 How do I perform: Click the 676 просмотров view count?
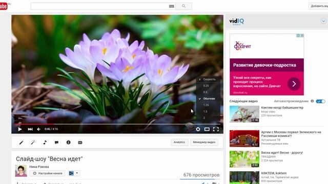pyautogui.click(x=201, y=175)
